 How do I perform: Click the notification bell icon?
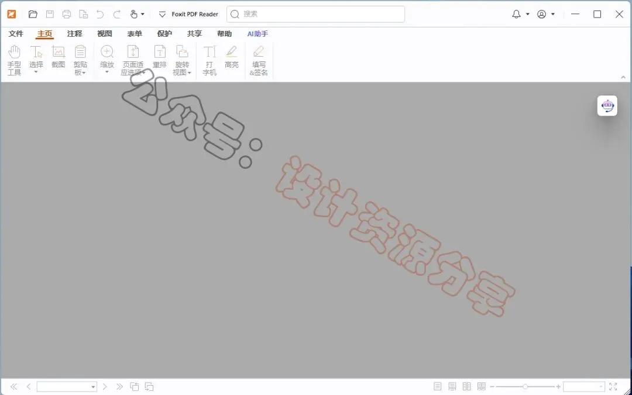(x=516, y=14)
